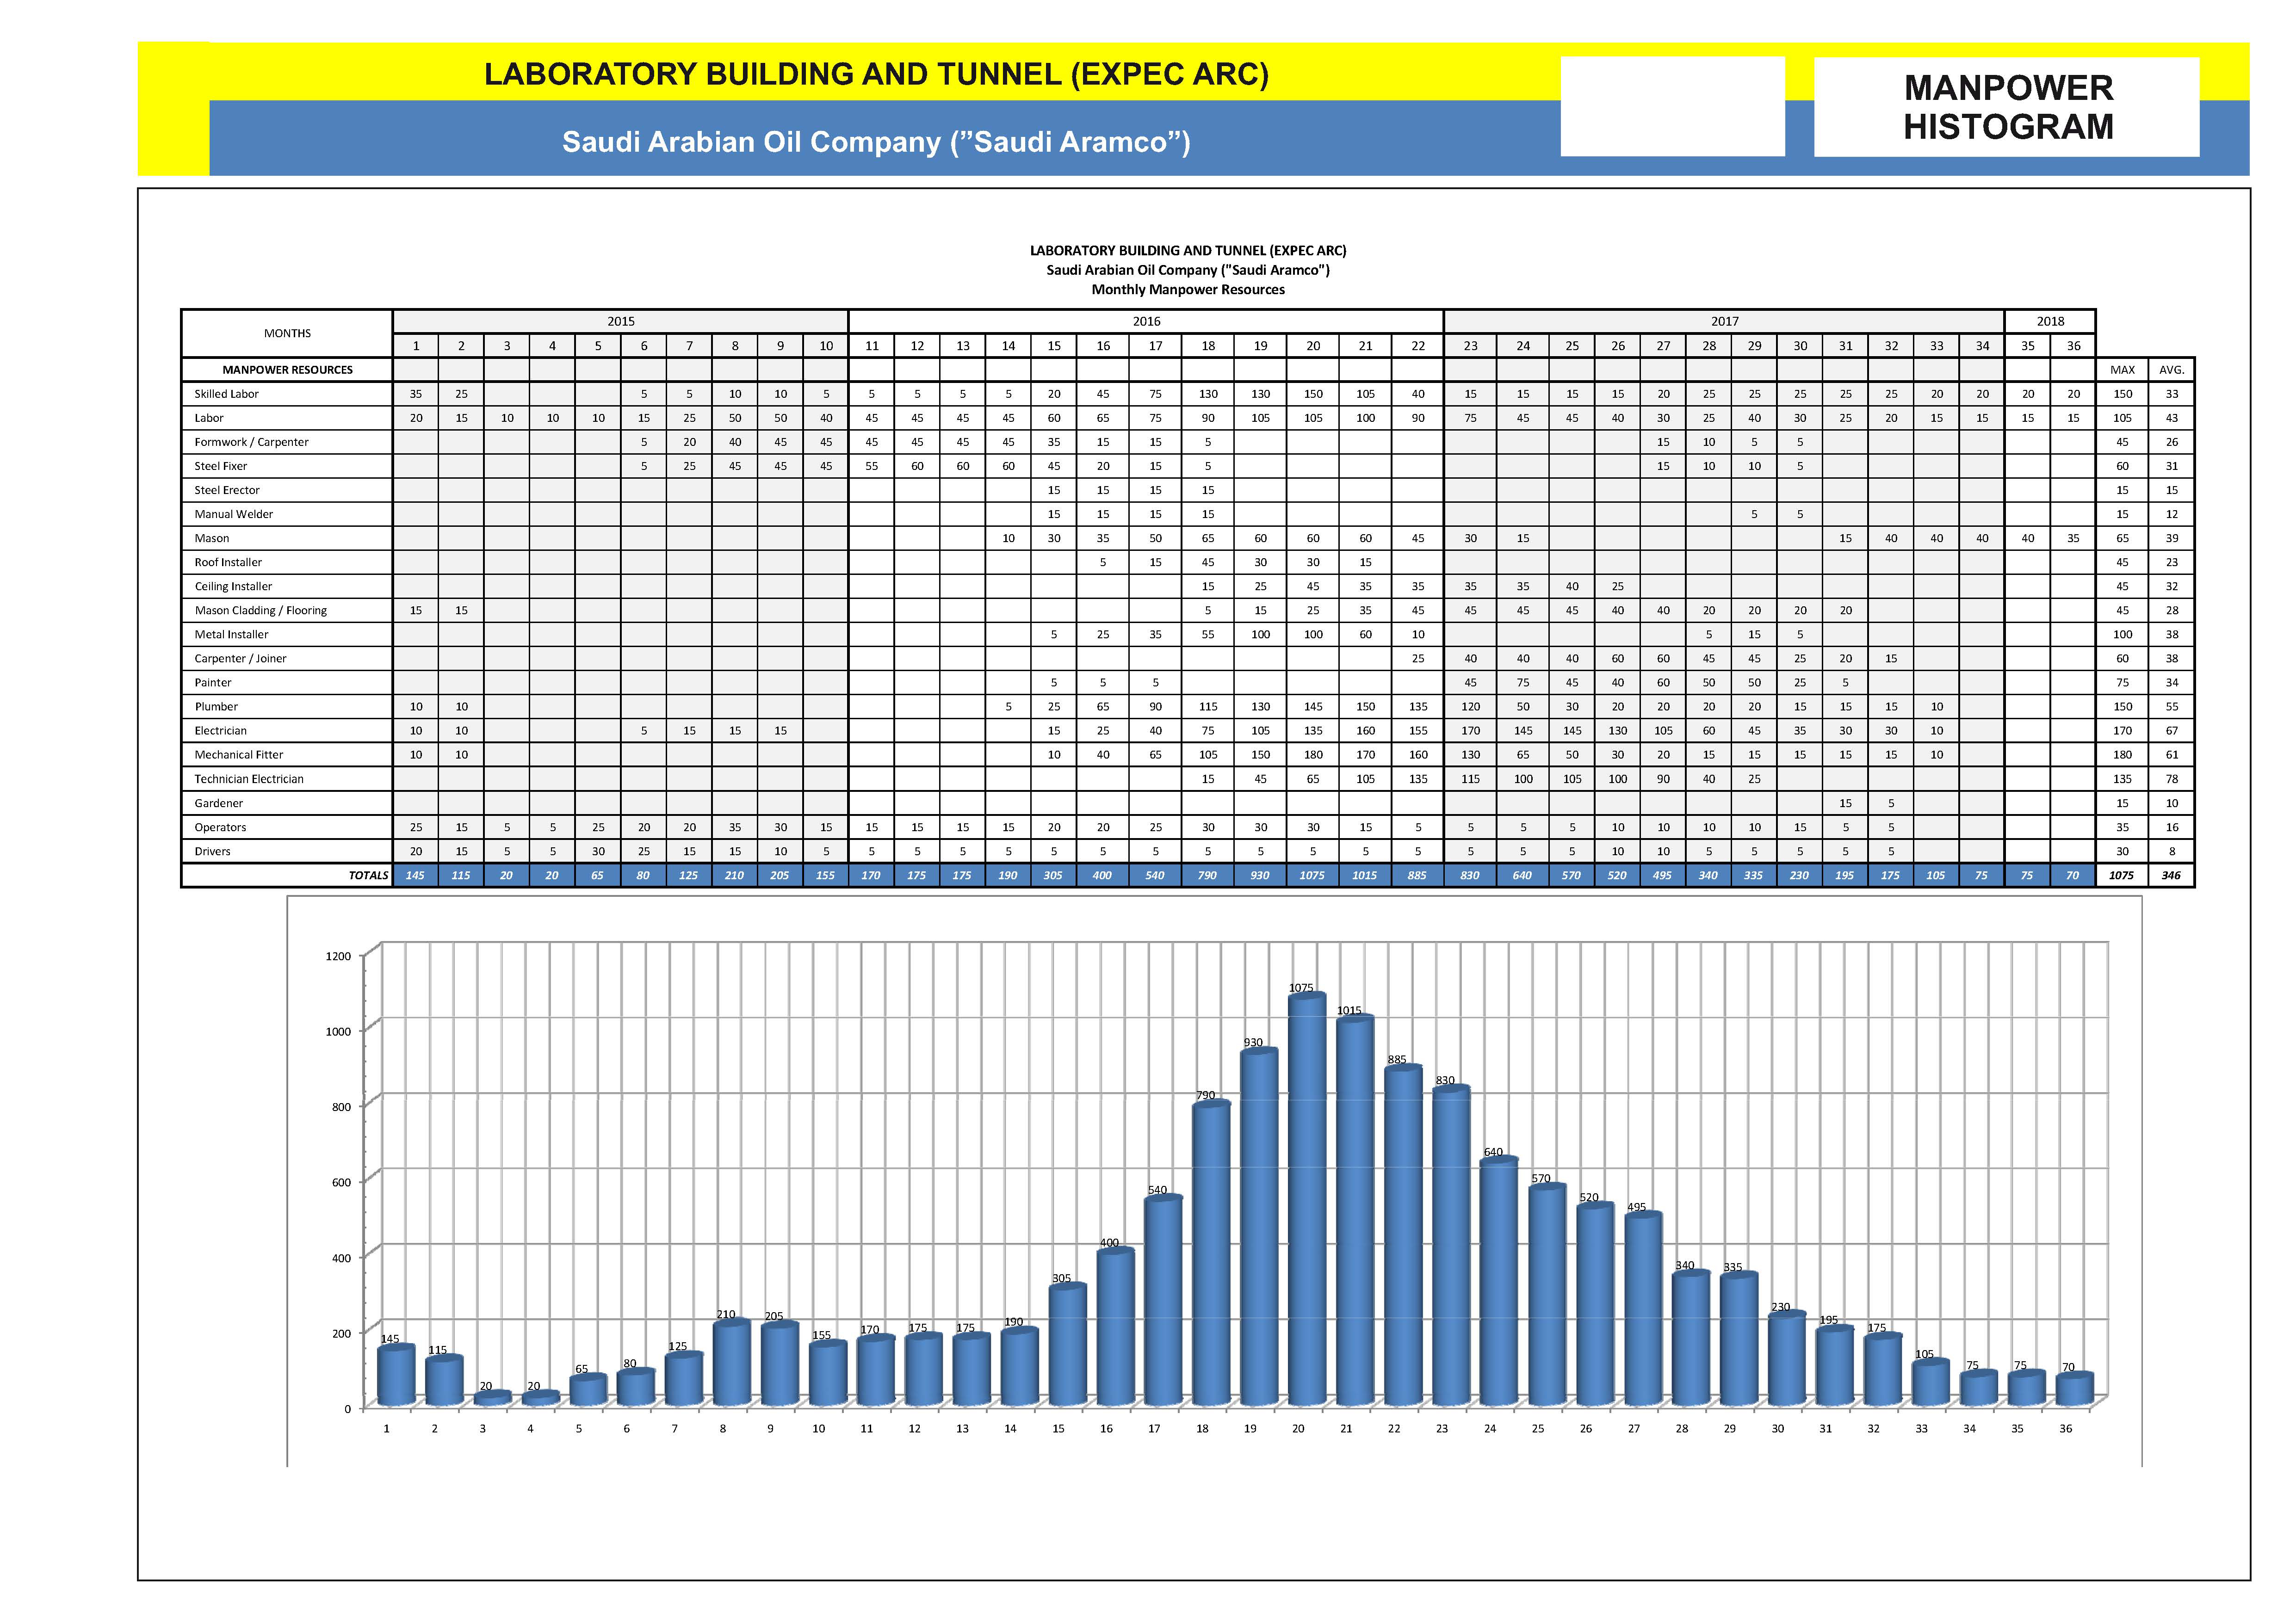This screenshot has height=1623, width=2296.
Task: Click the 830 data label above chart bar
Action: click(1445, 1081)
